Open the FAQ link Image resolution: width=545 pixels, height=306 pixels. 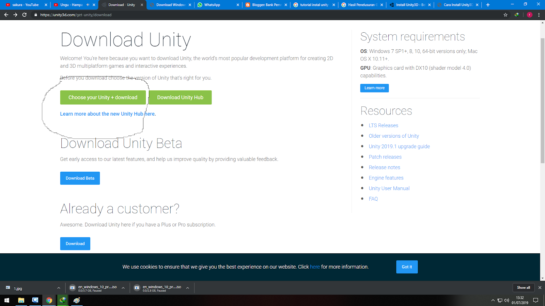[x=373, y=199]
